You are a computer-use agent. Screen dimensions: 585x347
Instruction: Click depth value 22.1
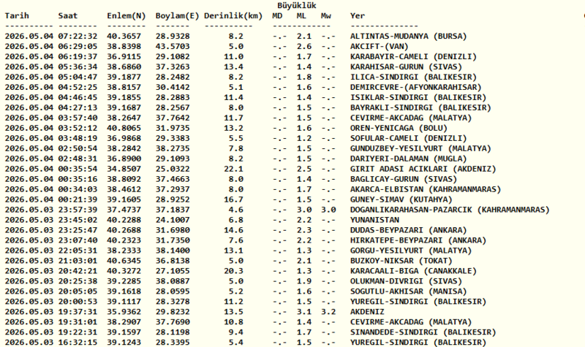[233, 169]
